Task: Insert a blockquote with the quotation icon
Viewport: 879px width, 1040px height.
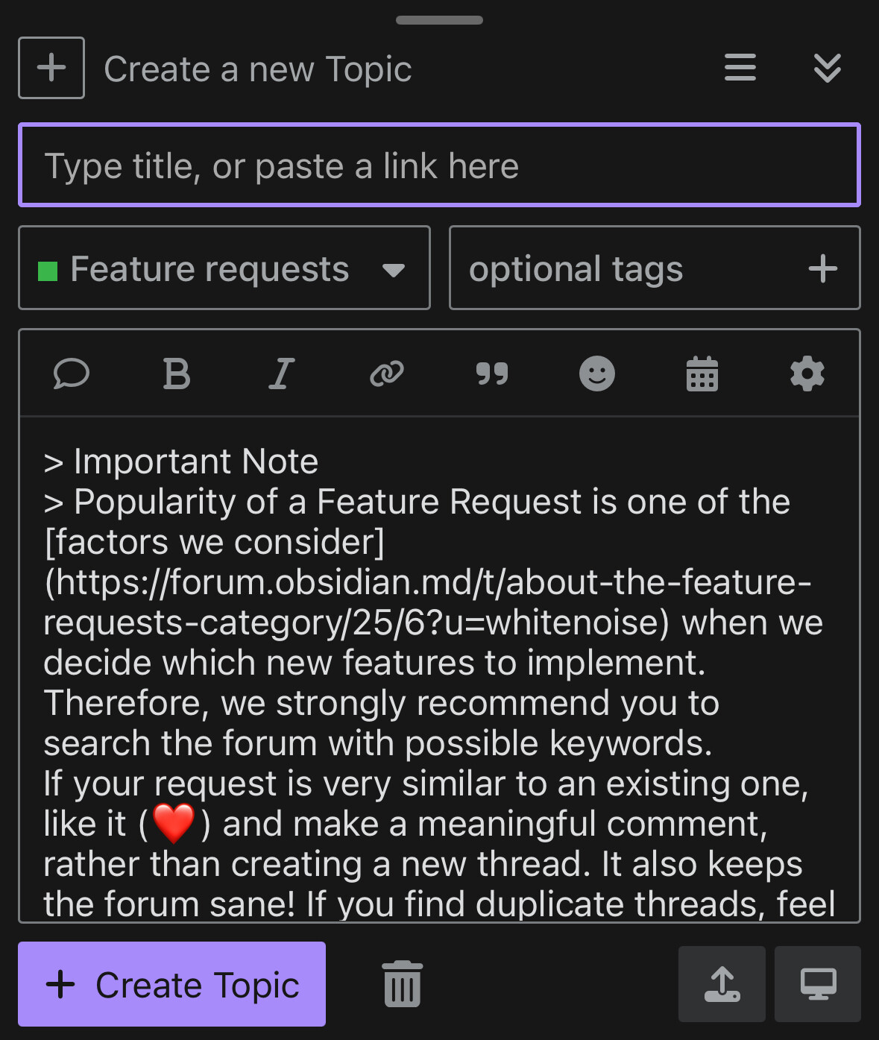Action: (x=492, y=374)
